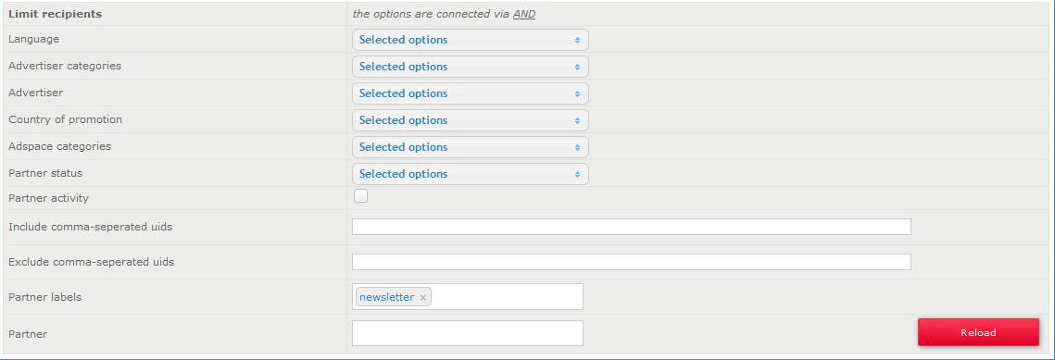Click the Limit recipients heading

pos(56,14)
